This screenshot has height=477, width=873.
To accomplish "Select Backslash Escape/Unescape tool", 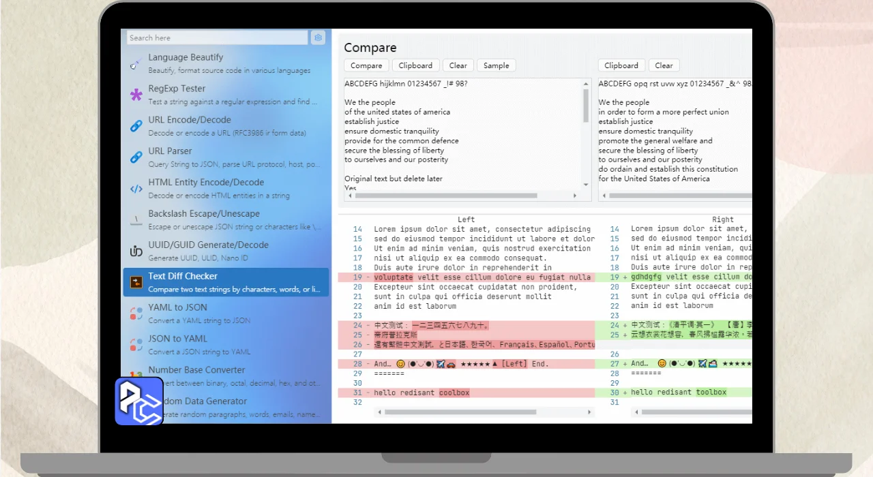I will pyautogui.click(x=226, y=219).
